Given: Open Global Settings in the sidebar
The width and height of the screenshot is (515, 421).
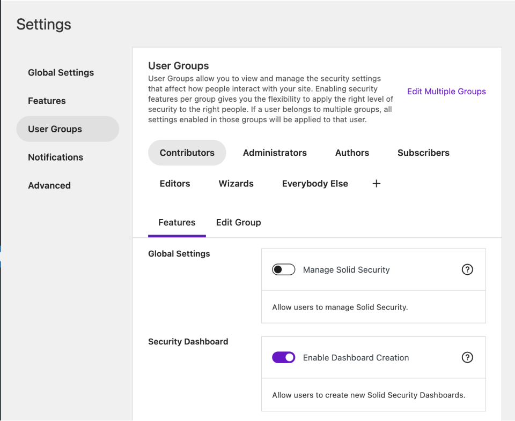Looking at the screenshot, I should click(61, 73).
